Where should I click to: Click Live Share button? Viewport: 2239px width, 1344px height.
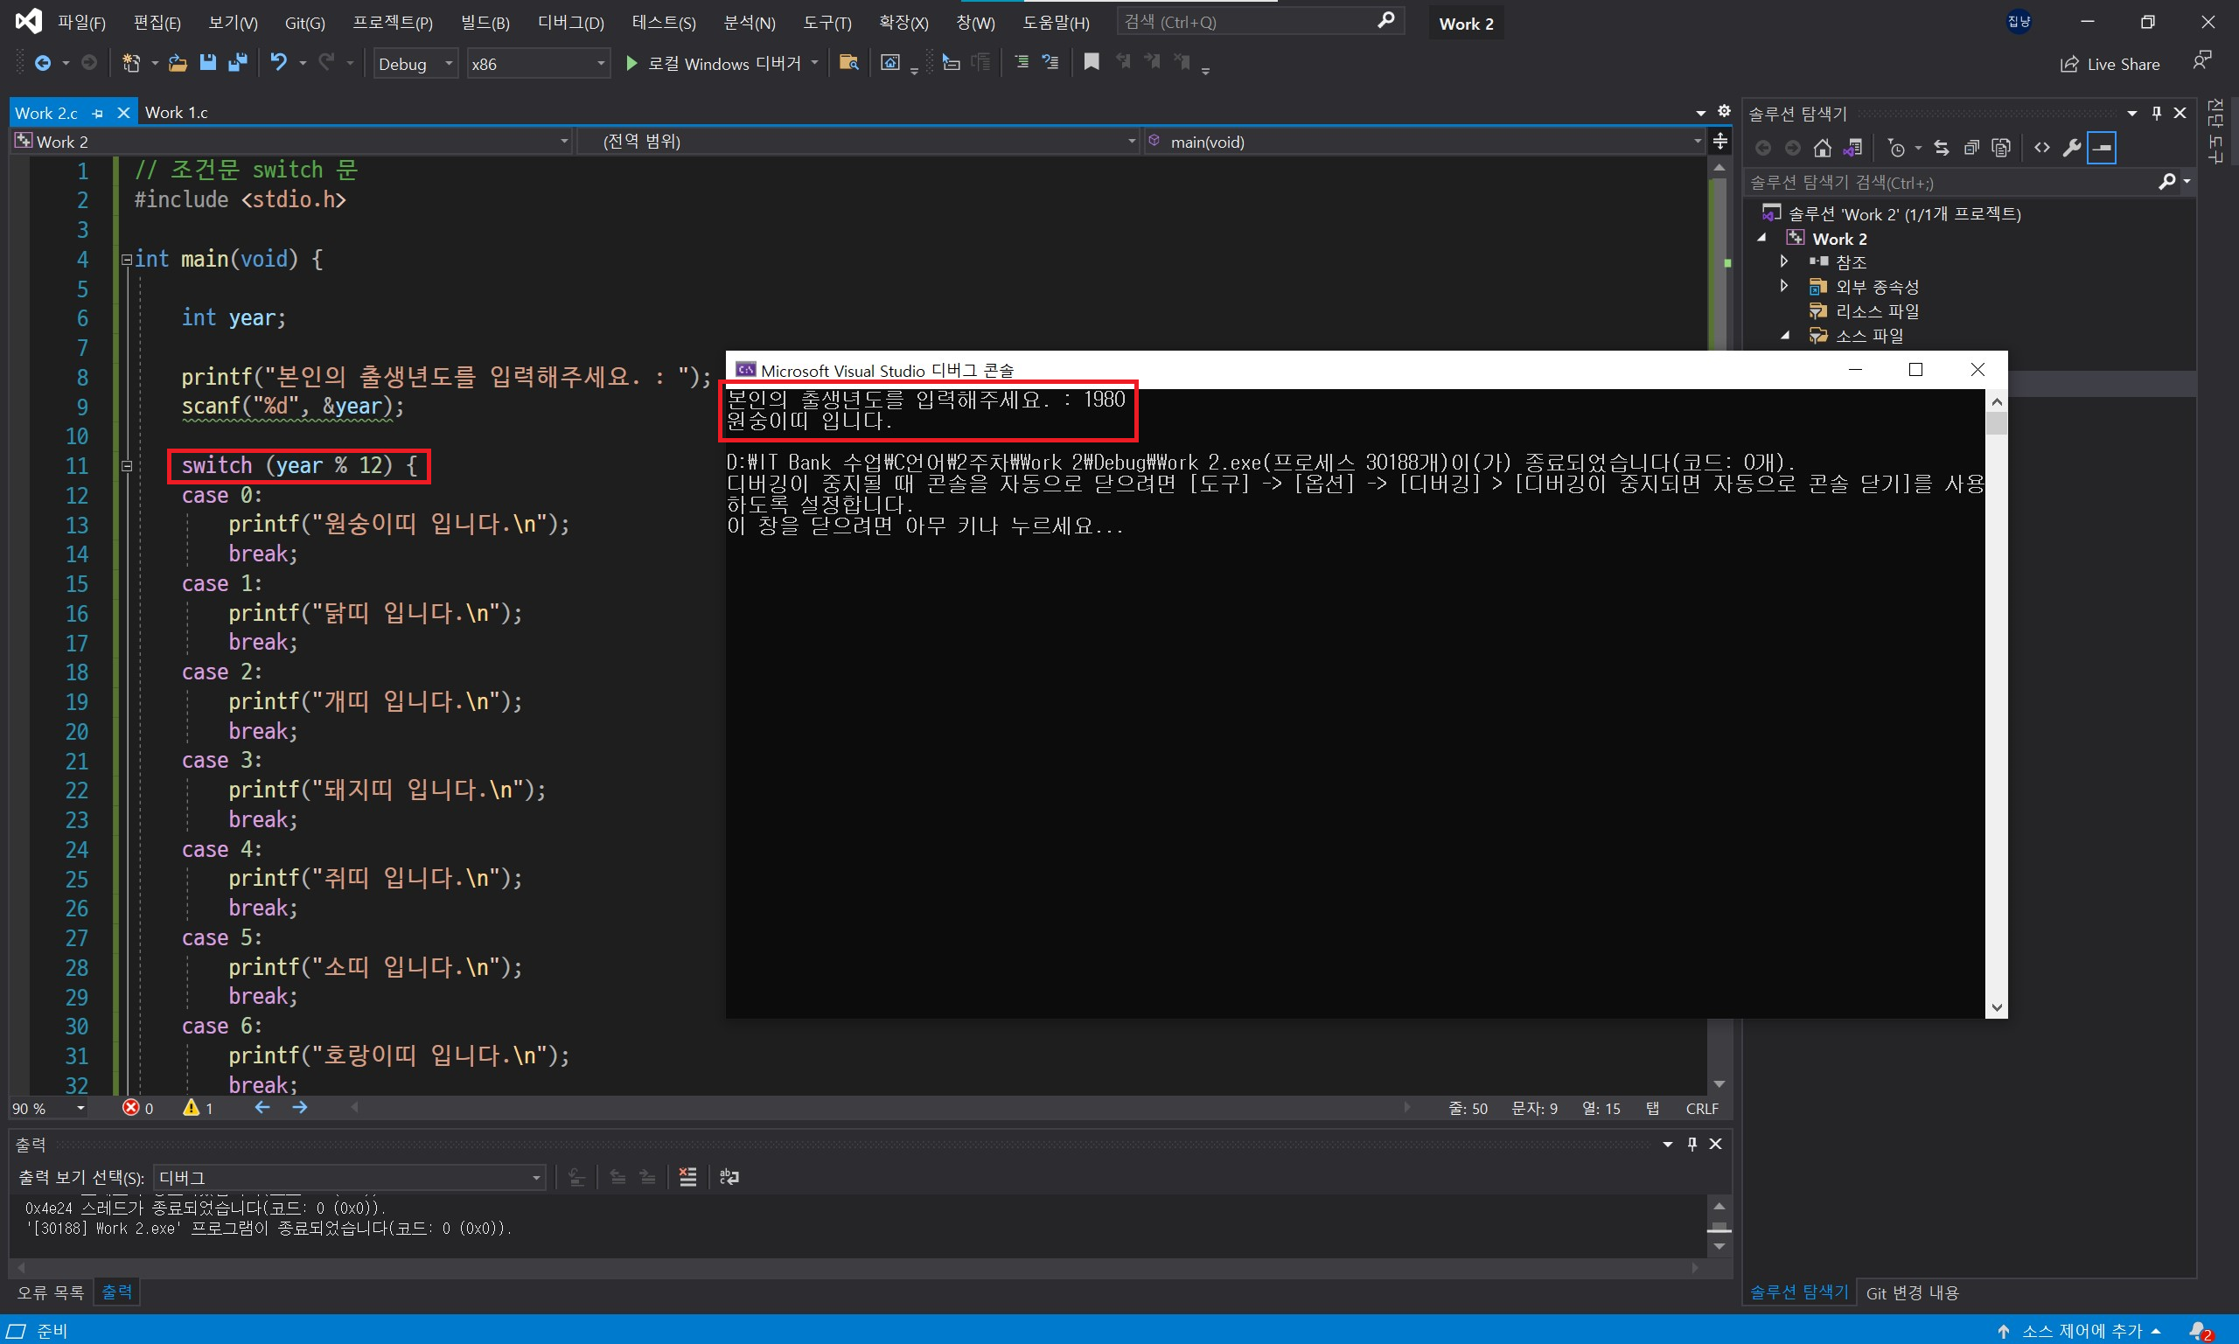tap(2110, 65)
